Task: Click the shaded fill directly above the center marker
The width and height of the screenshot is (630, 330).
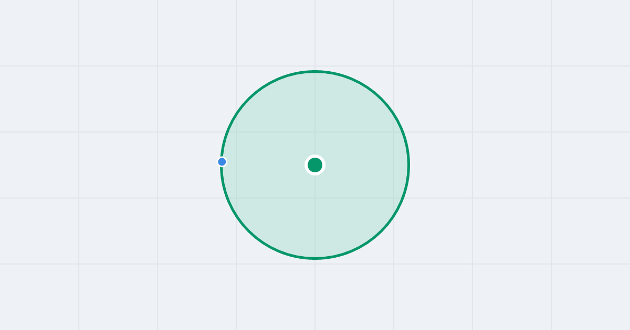Action: (315, 115)
